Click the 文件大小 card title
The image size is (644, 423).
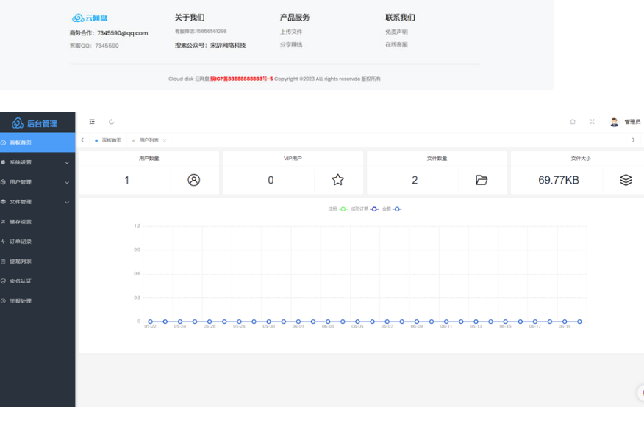tap(581, 159)
